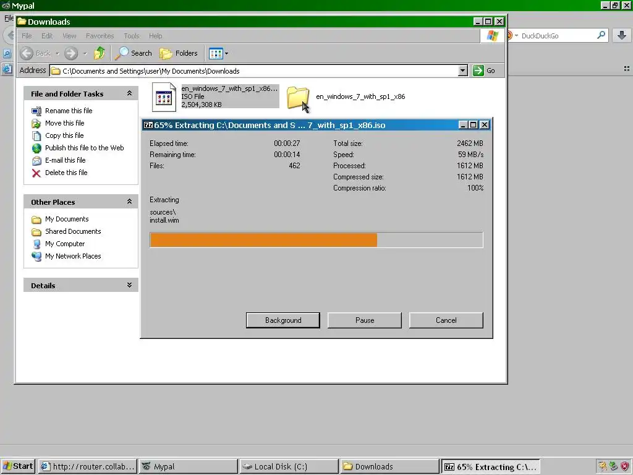Click the install.wim extracting filename

click(164, 220)
